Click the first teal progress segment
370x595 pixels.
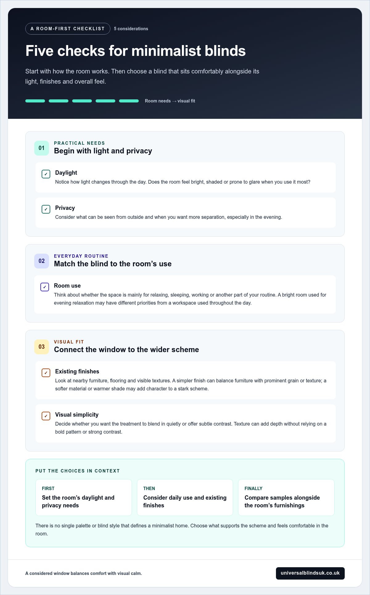35,101
